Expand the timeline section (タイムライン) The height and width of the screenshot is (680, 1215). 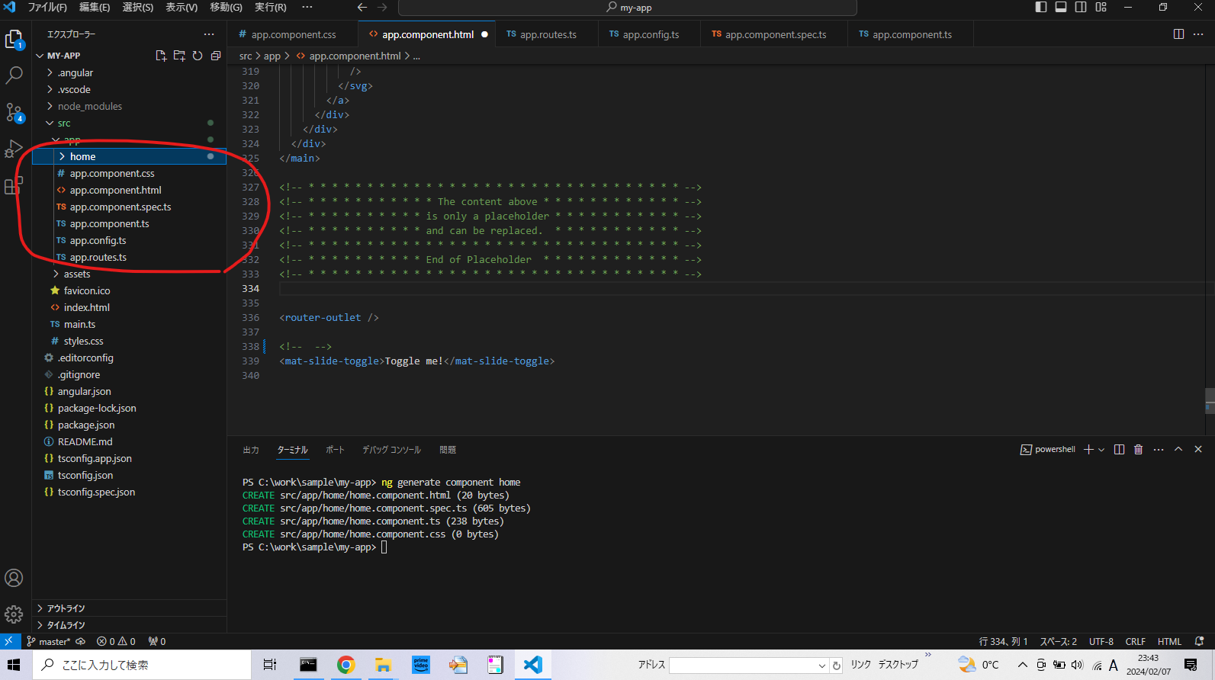coord(129,625)
